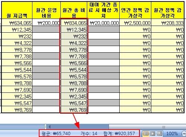Select ₩7,788 in the 월 지급액 column
Screen dimensions: 186x137
point(17,56)
